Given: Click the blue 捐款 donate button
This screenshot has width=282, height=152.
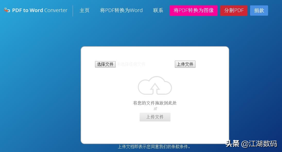Looking at the screenshot, I should click(259, 11).
